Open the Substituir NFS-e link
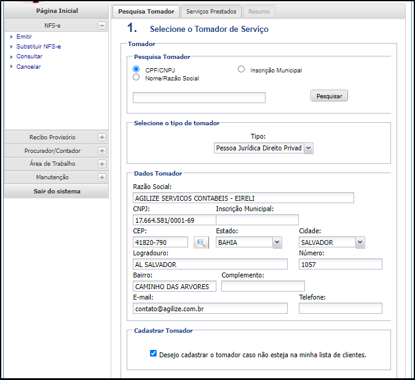This screenshot has height=380, width=415. pos(38,47)
